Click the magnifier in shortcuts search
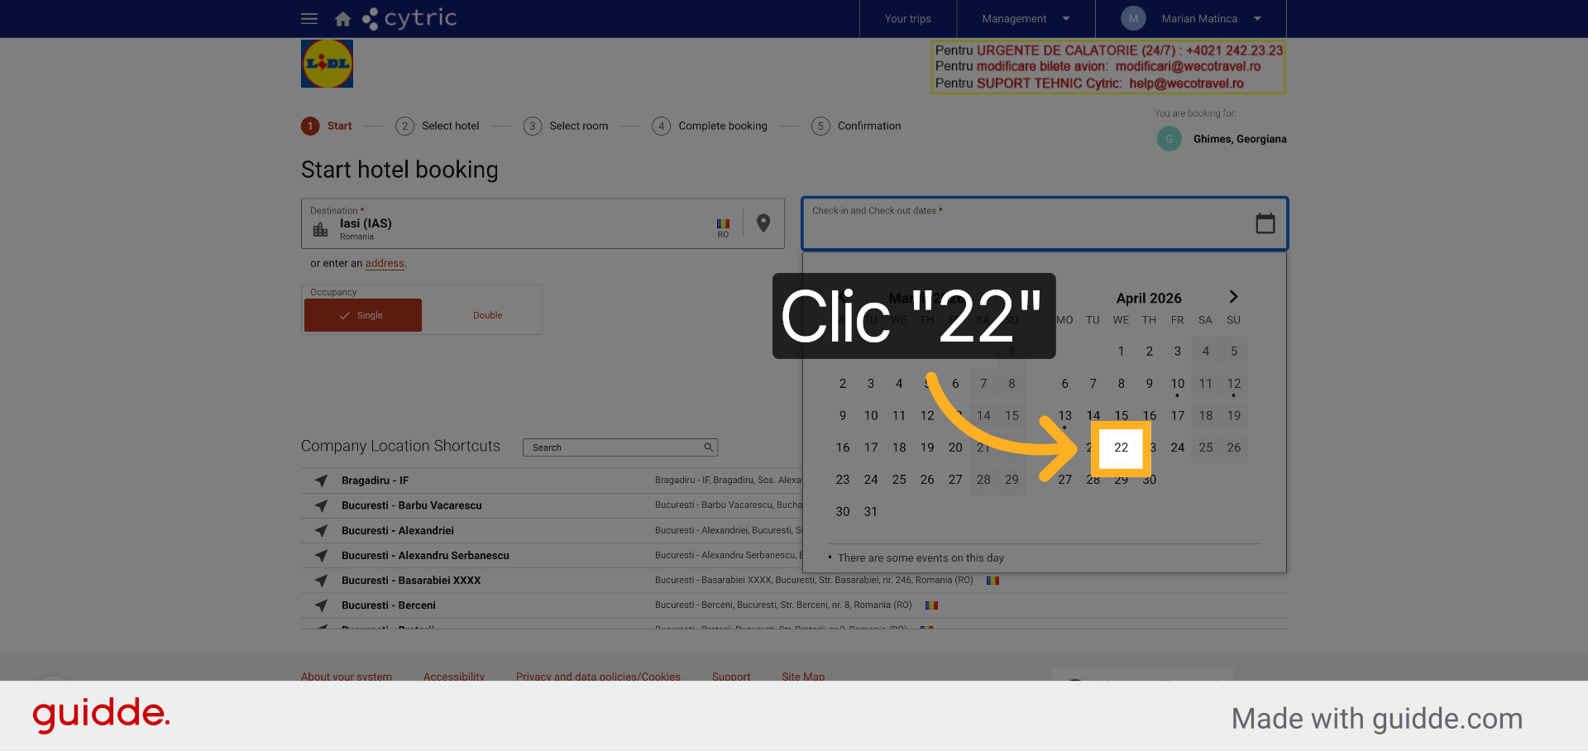Screen dimensions: 1588x751 coord(708,447)
